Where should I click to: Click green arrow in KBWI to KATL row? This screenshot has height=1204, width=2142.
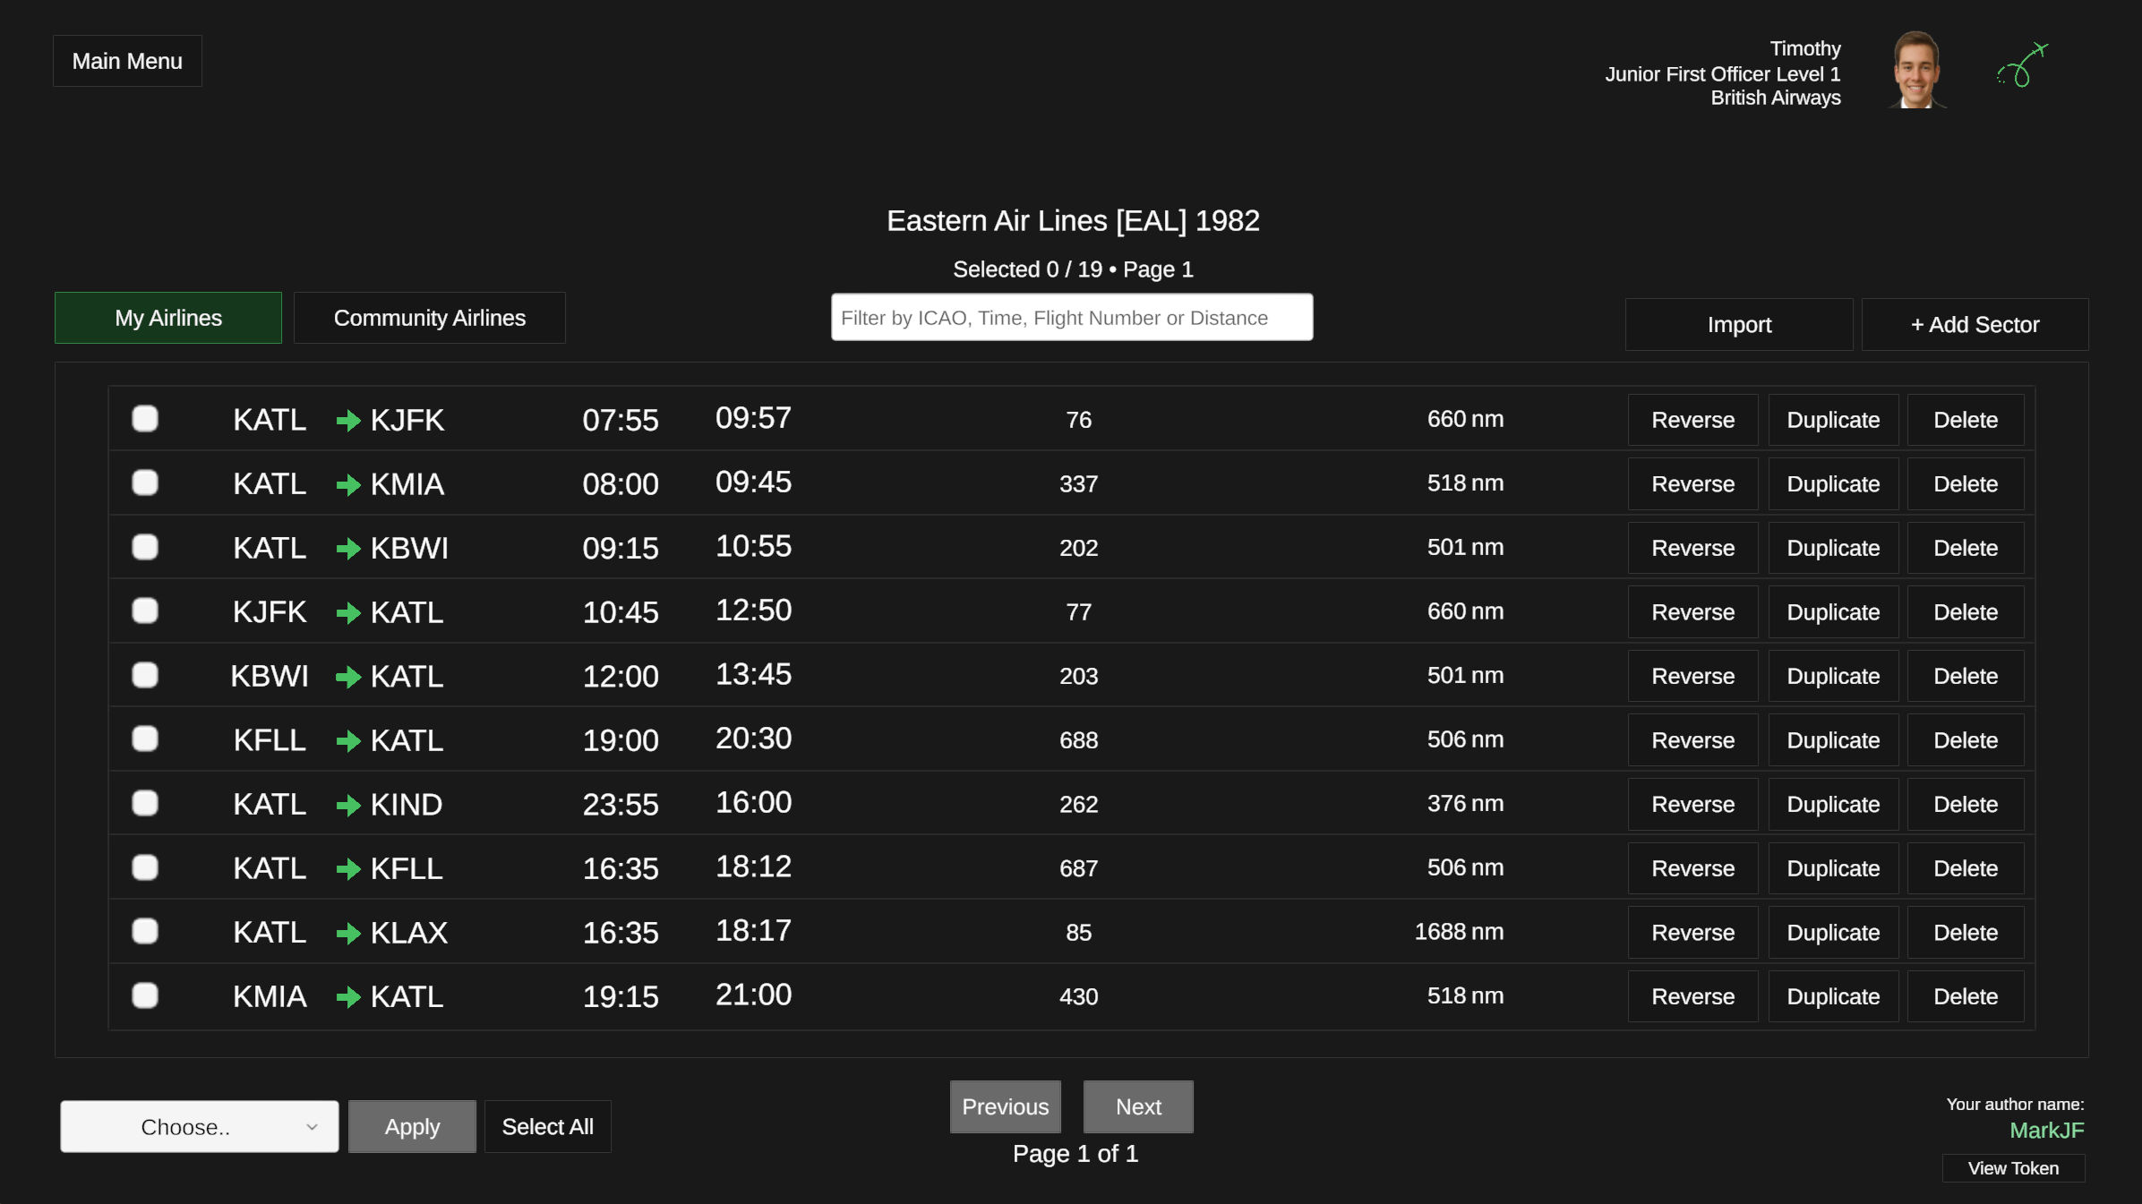pos(347,677)
